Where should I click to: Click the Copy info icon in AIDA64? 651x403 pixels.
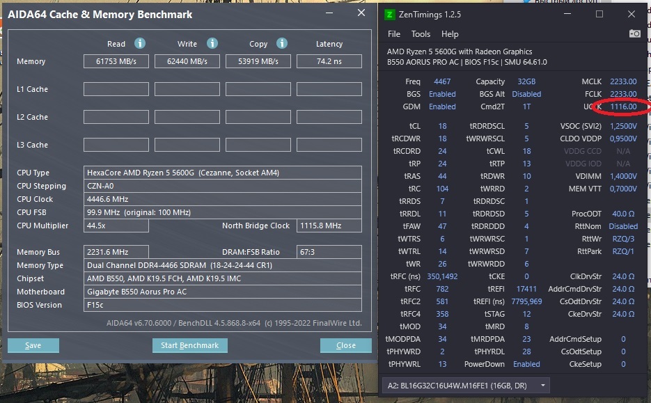tap(282, 43)
